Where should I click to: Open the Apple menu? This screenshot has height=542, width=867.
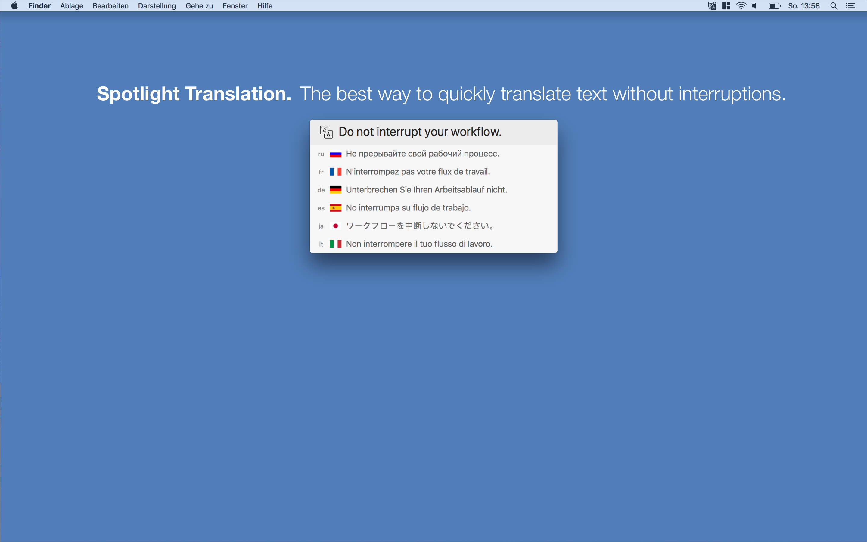14,6
